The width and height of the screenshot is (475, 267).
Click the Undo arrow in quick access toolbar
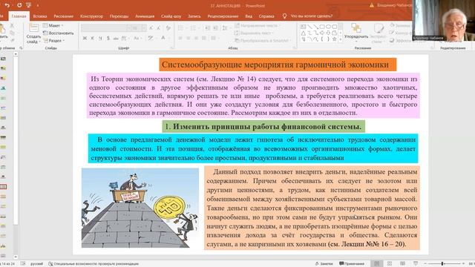(x=7, y=5)
